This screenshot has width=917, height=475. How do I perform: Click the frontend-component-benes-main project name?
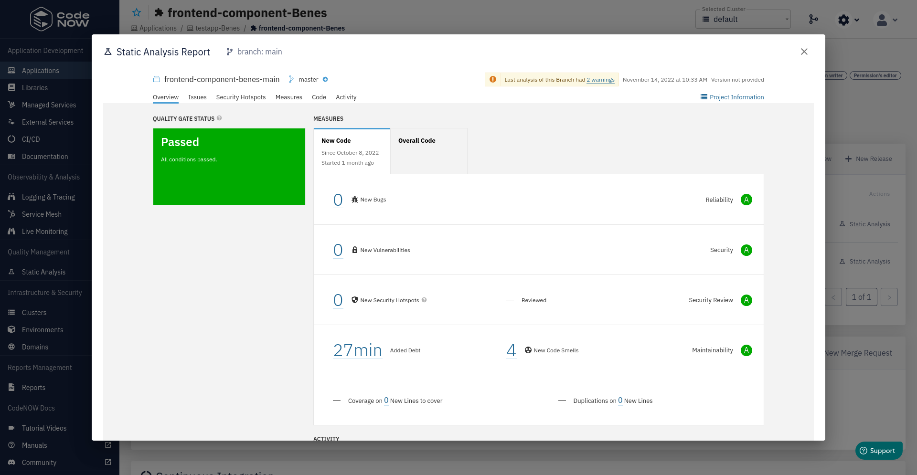[222, 79]
